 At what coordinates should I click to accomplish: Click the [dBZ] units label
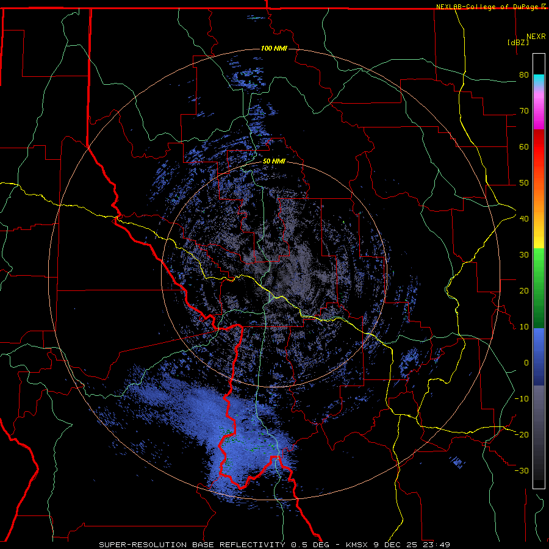tap(518, 42)
